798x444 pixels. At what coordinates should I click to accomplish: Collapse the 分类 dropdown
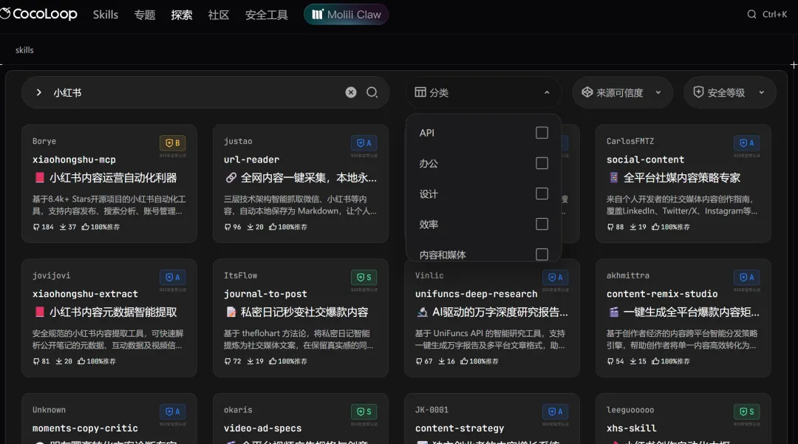(483, 92)
